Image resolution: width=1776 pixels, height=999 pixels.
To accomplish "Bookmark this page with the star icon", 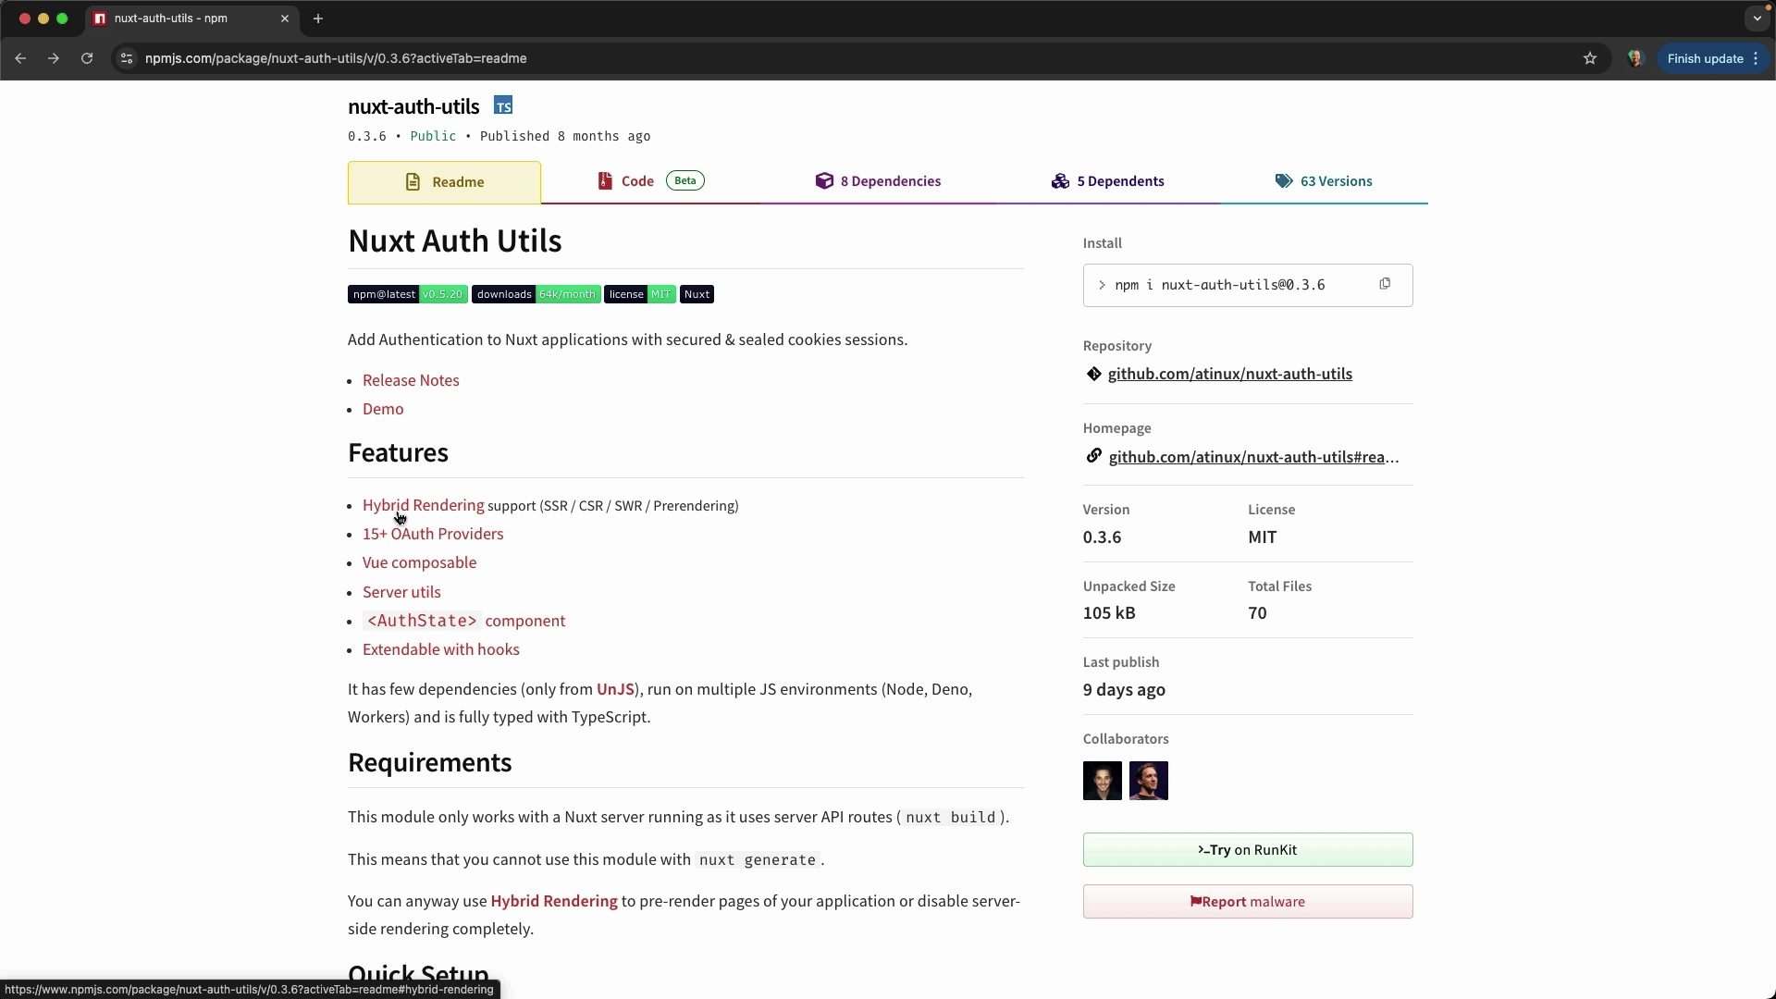I will (1590, 58).
